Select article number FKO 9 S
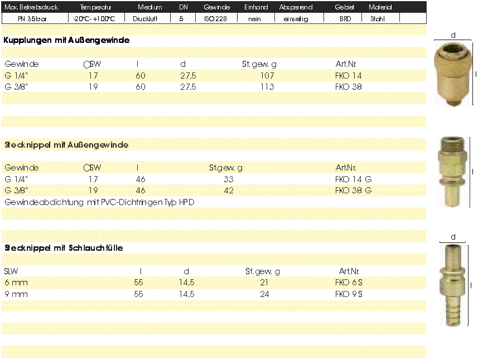The height and width of the screenshot is (360, 478). (x=349, y=294)
